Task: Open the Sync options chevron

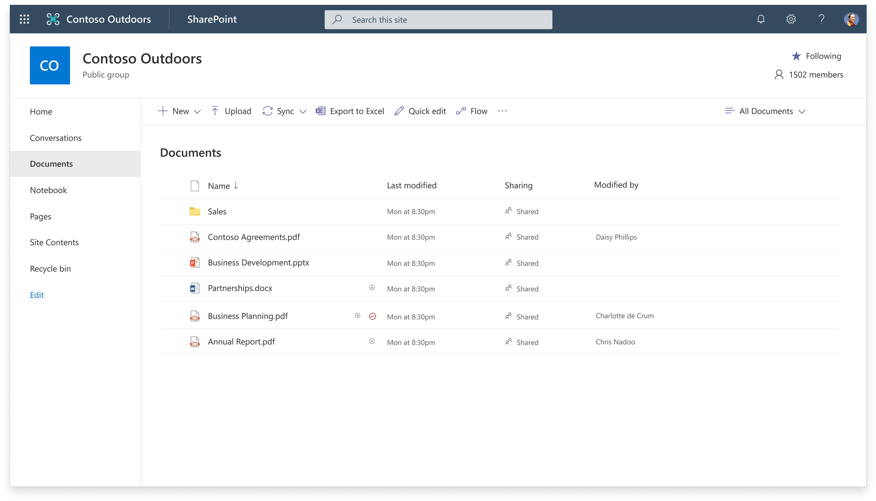Action: coord(303,111)
